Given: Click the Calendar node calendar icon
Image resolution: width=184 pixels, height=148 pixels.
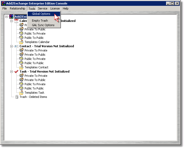Looking at the screenshot, I should tap(16, 21).
